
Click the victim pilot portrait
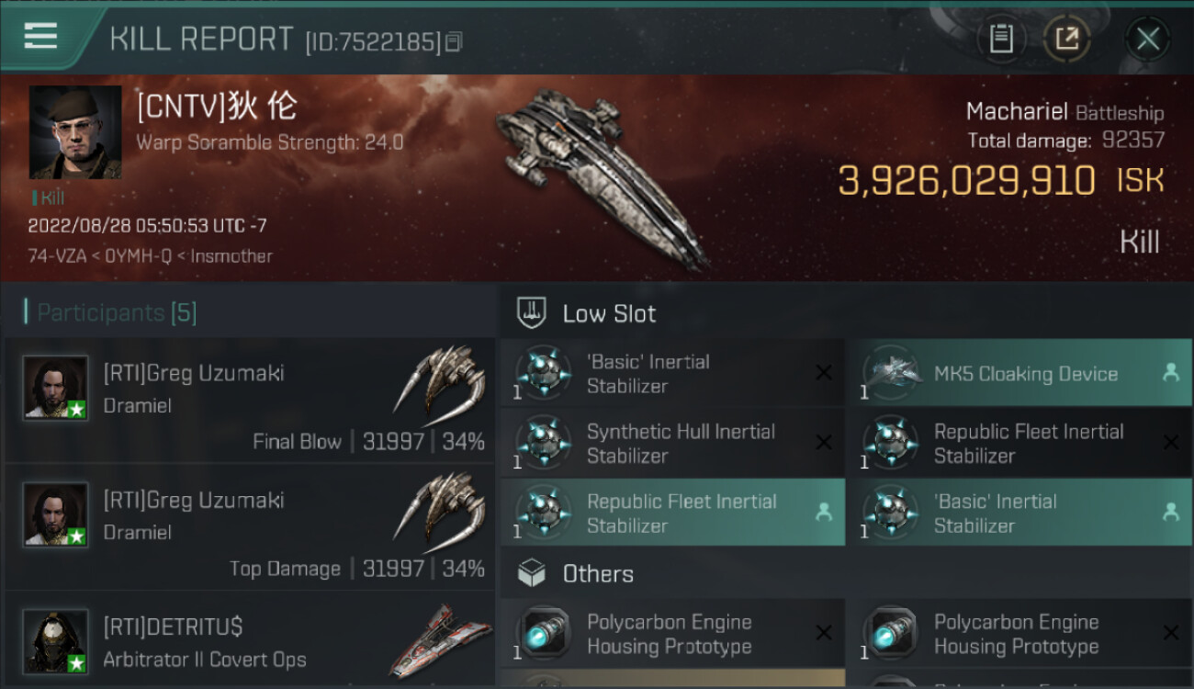pos(75,132)
